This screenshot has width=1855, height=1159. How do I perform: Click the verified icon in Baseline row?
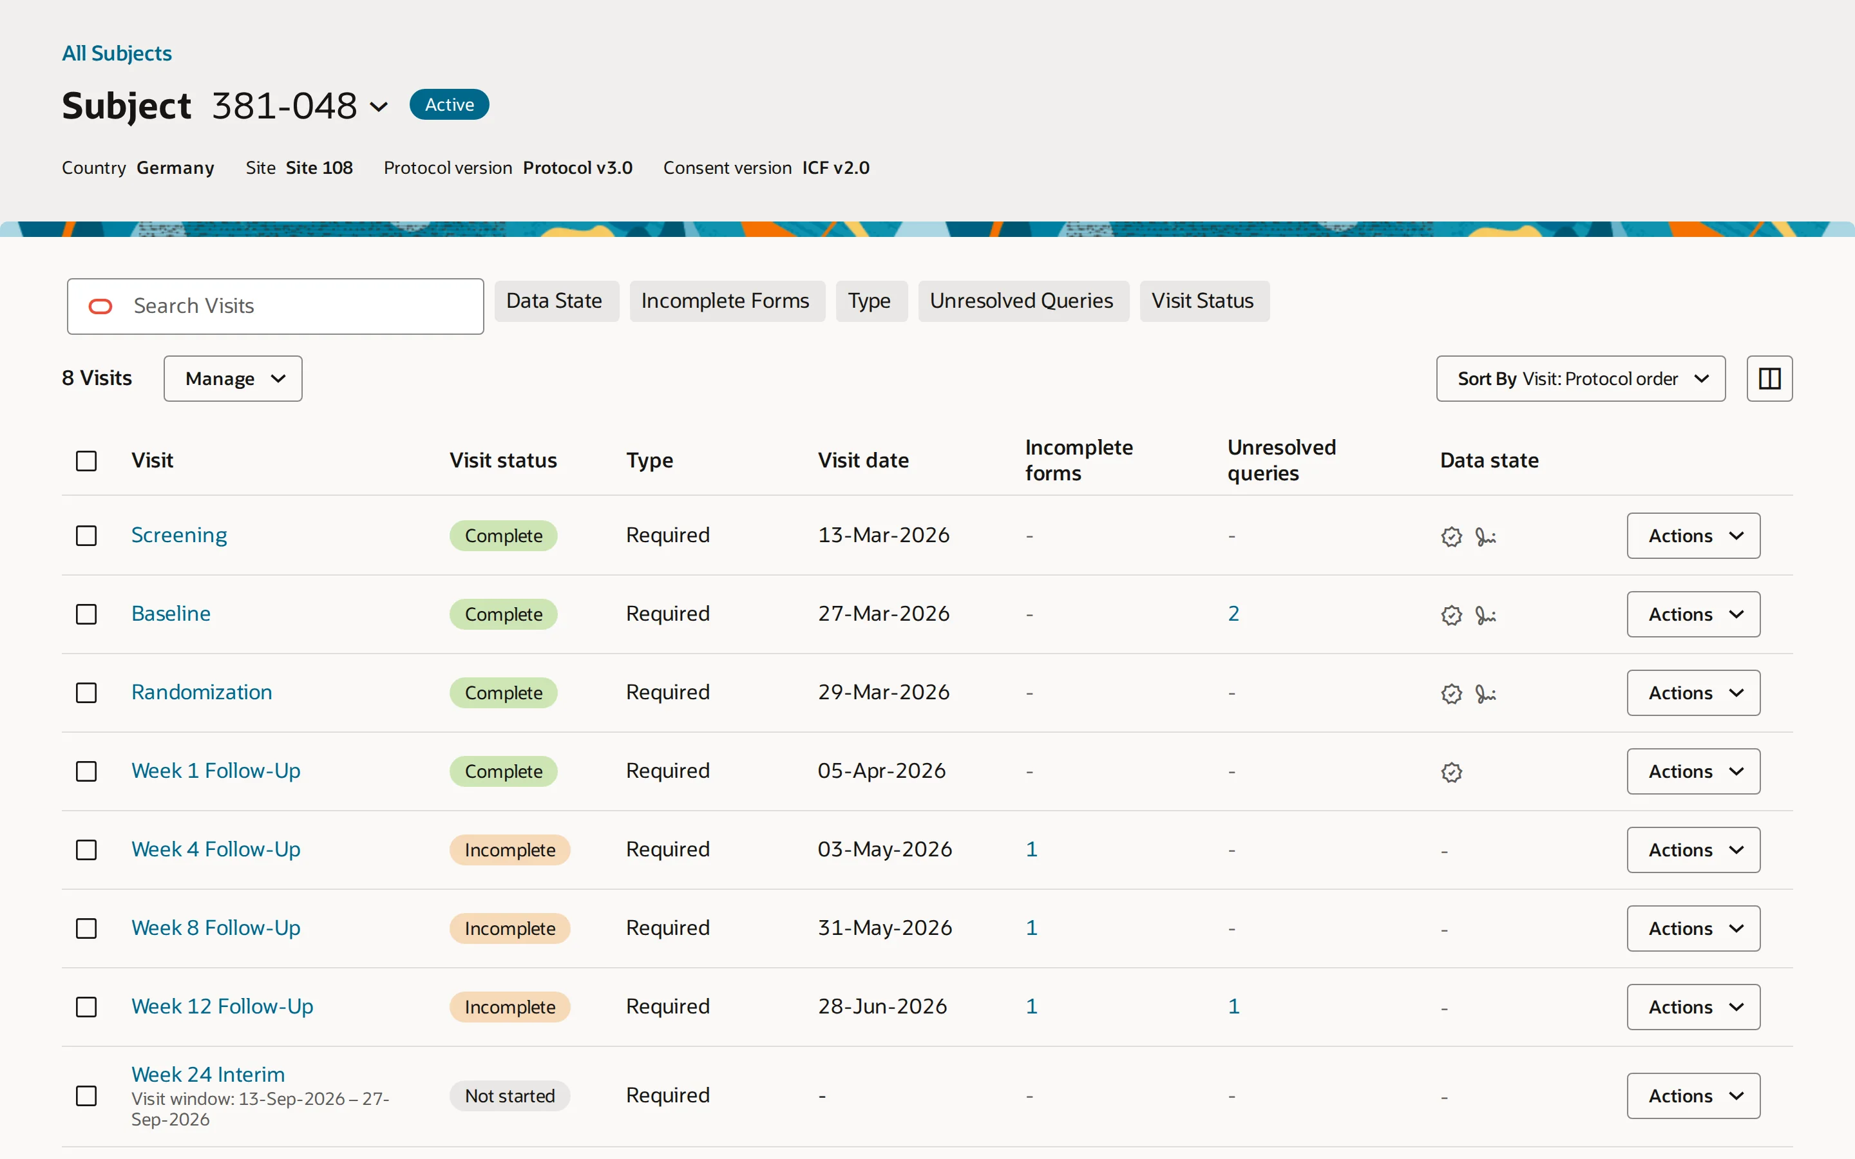pos(1451,615)
